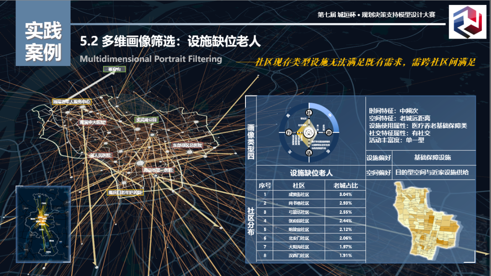Click the 省人民医院 map label
Screen dimensions: 491x276
(x=100, y=155)
